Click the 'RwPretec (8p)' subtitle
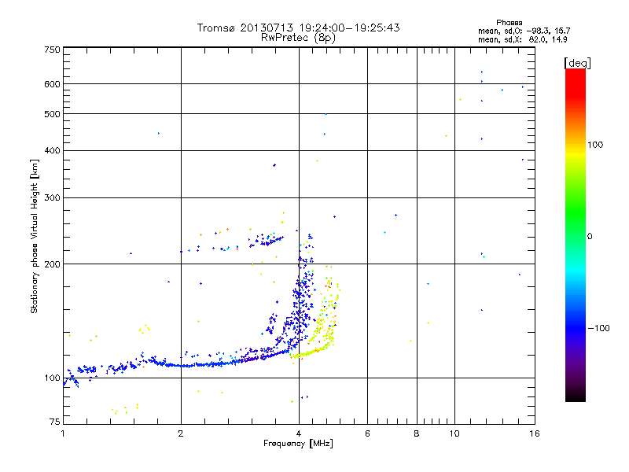The width and height of the screenshot is (629, 472). pyautogui.click(x=298, y=38)
